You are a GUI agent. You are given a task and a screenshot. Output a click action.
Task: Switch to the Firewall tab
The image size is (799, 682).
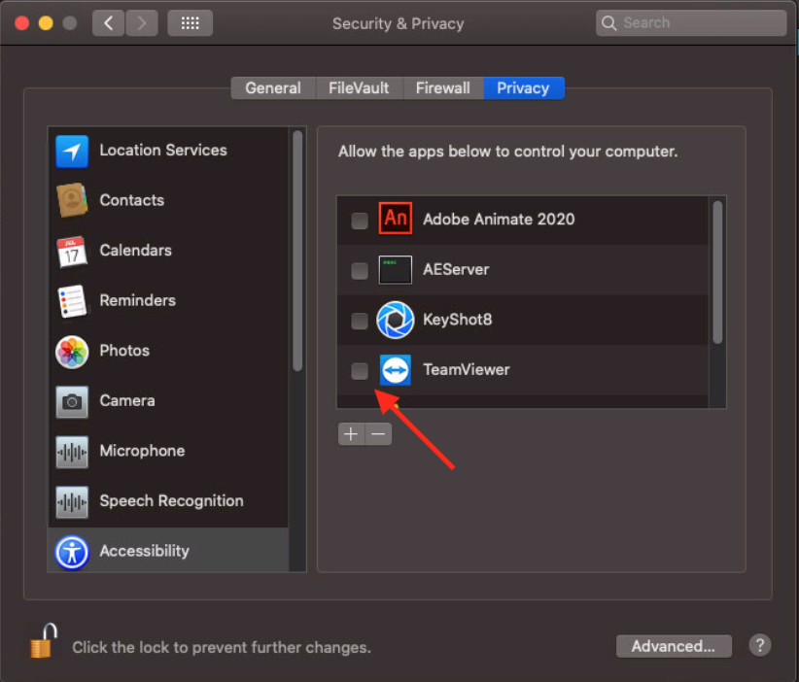443,88
